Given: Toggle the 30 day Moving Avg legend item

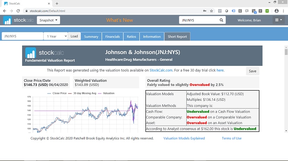Looking at the screenshot, I should point(82,93).
